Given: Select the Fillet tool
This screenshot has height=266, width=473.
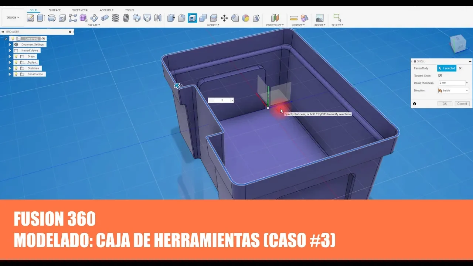Looking at the screenshot, I should 181,18.
